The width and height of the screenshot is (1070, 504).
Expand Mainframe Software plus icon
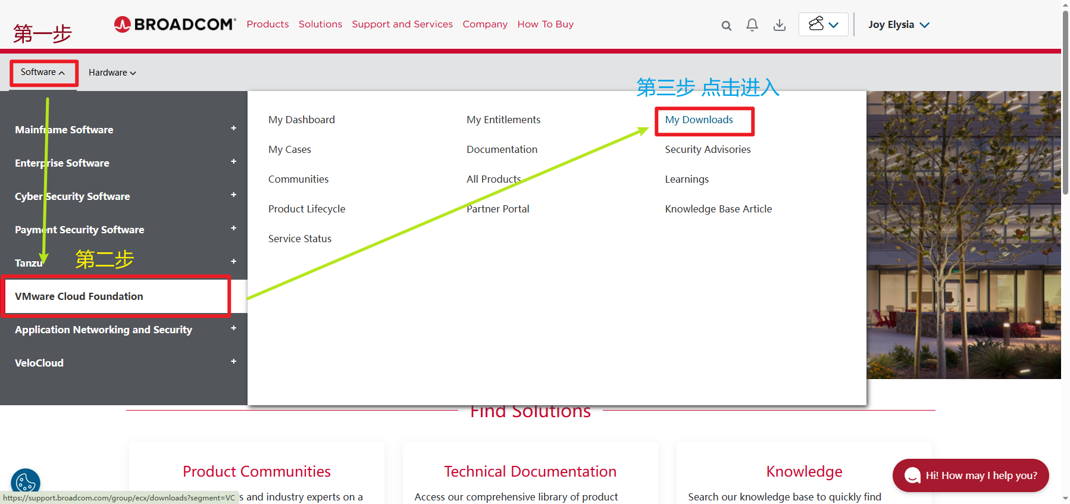[x=233, y=128]
